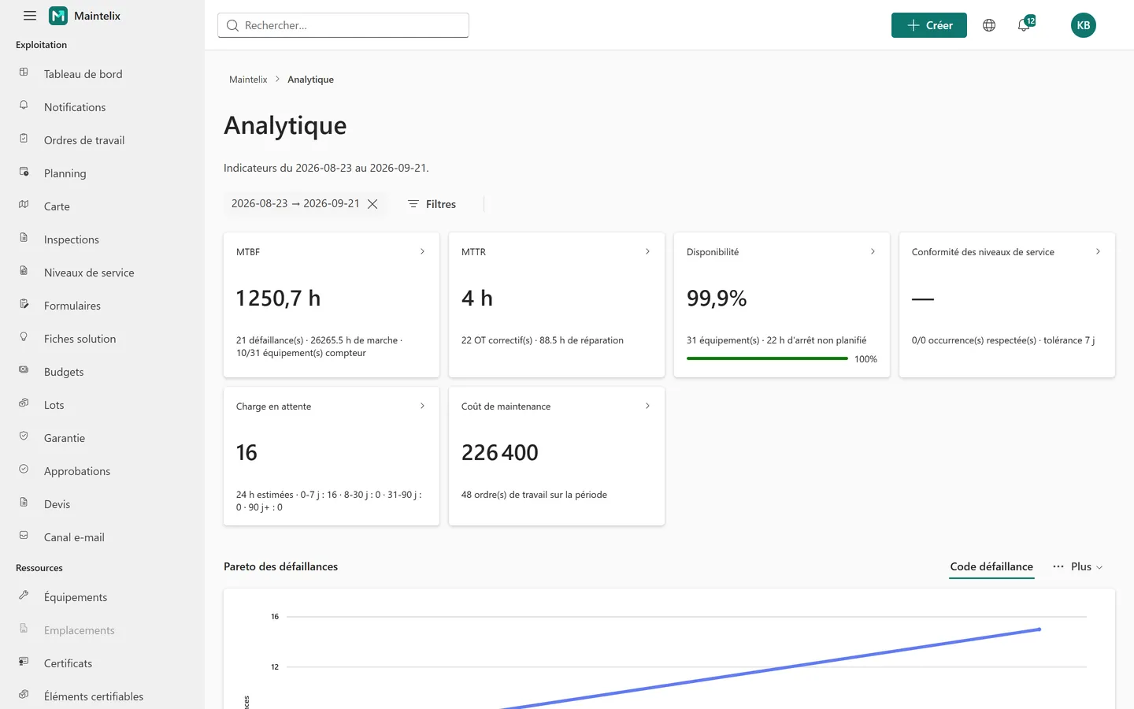Image resolution: width=1134 pixels, height=709 pixels.
Task: Open the language globe icon
Action: pos(989,25)
